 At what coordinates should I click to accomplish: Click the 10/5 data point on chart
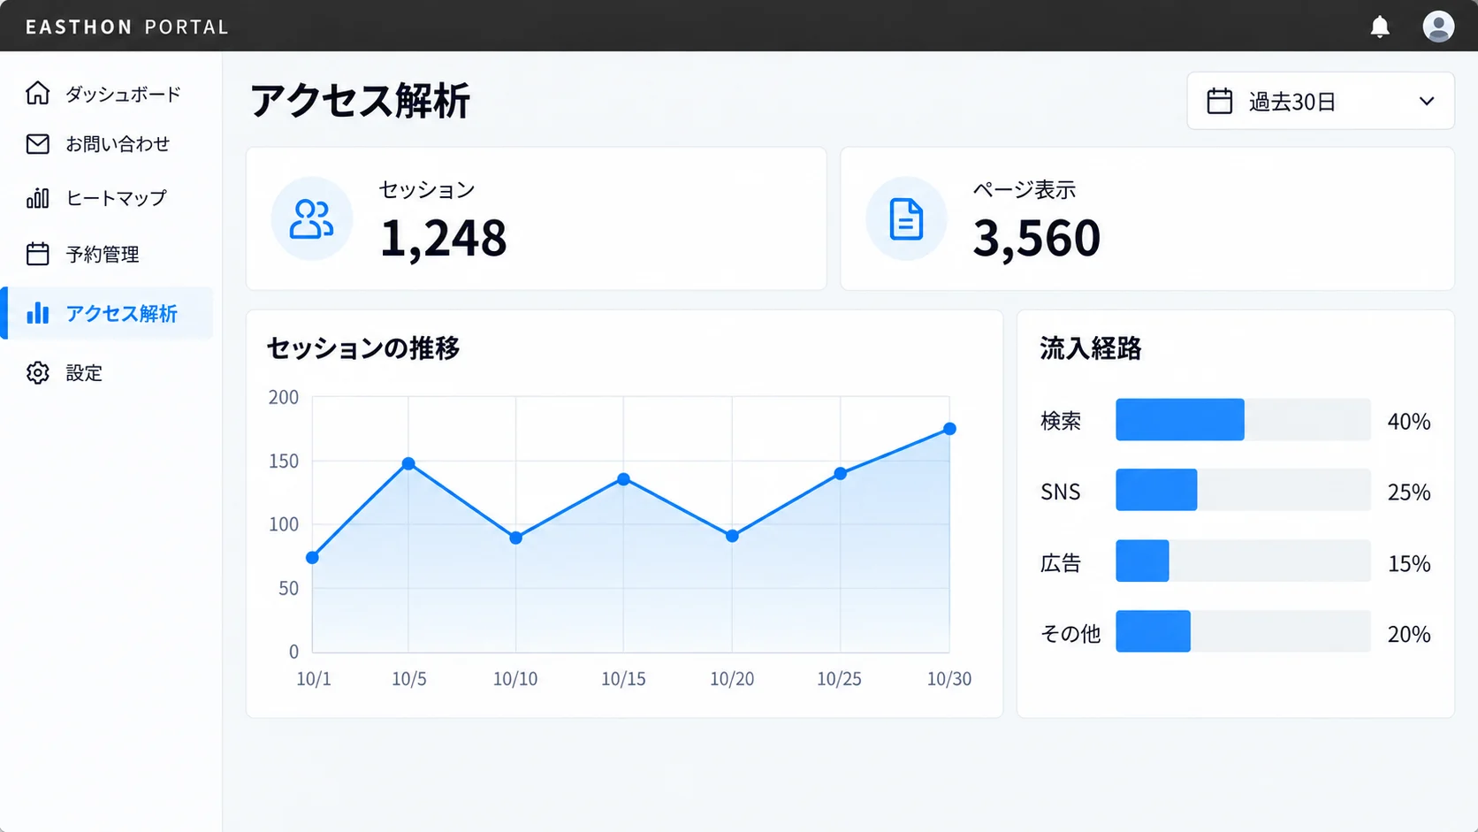(x=408, y=463)
